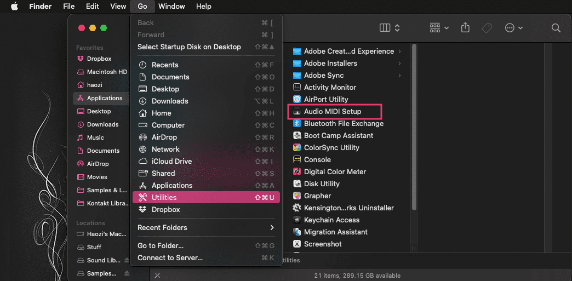Click the Tags toolbar icon
This screenshot has width=572, height=281.
click(x=487, y=28)
